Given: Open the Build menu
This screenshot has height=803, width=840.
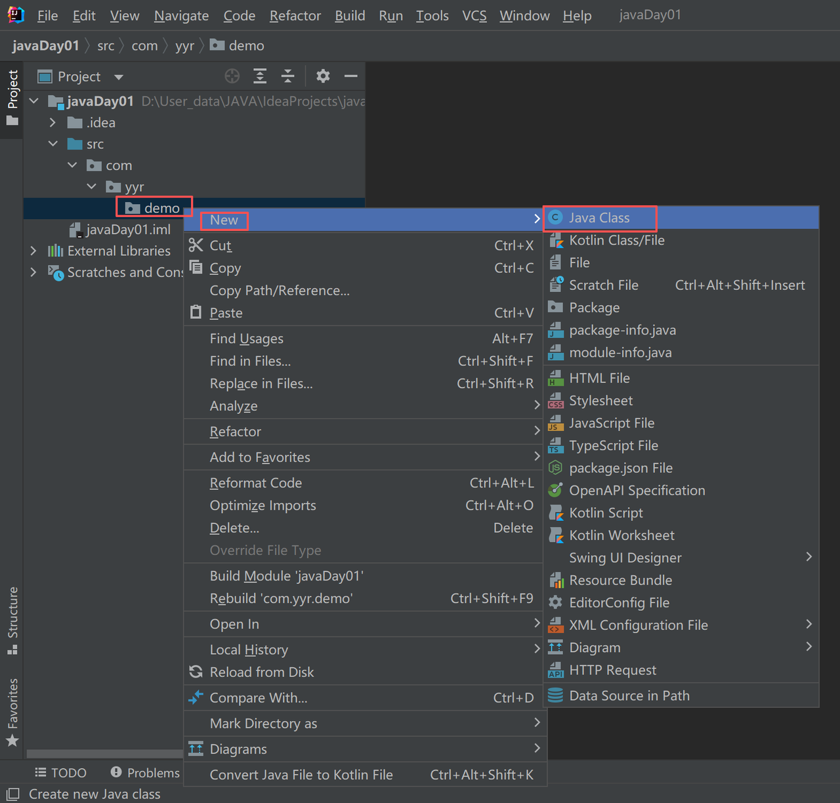Looking at the screenshot, I should pyautogui.click(x=350, y=16).
